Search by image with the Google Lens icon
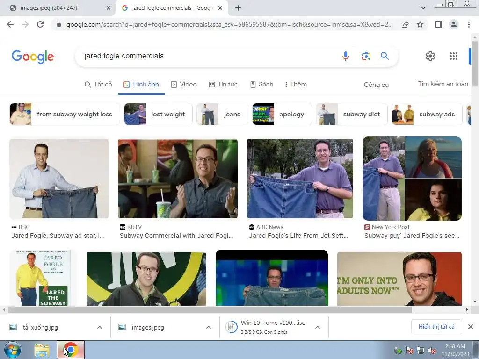This screenshot has height=359, width=479. pyautogui.click(x=366, y=56)
